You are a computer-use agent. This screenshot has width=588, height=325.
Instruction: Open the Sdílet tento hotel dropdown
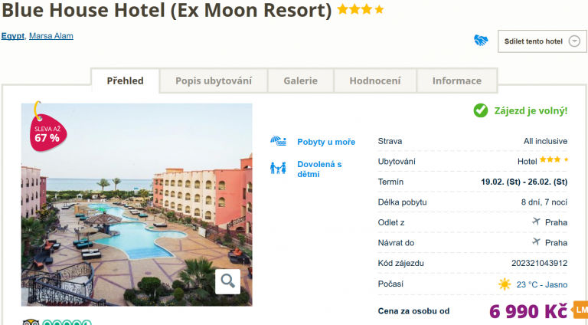pos(542,41)
